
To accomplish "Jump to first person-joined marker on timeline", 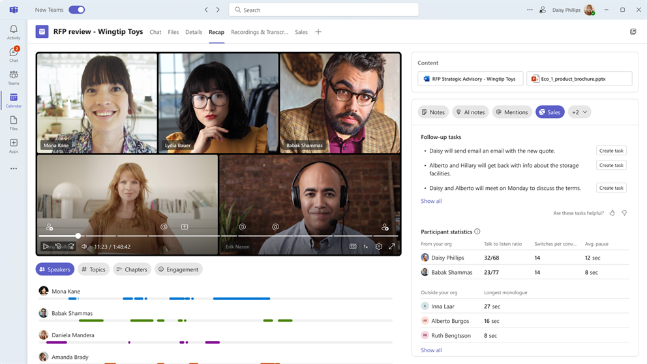I will tap(50, 227).
